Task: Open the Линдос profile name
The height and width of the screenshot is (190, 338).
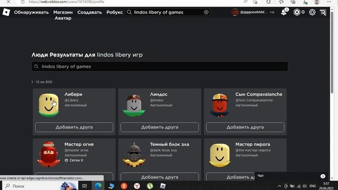Action: (158, 94)
